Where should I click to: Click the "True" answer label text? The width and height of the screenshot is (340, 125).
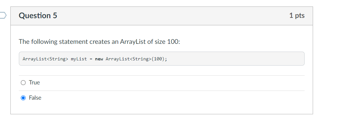34,82
